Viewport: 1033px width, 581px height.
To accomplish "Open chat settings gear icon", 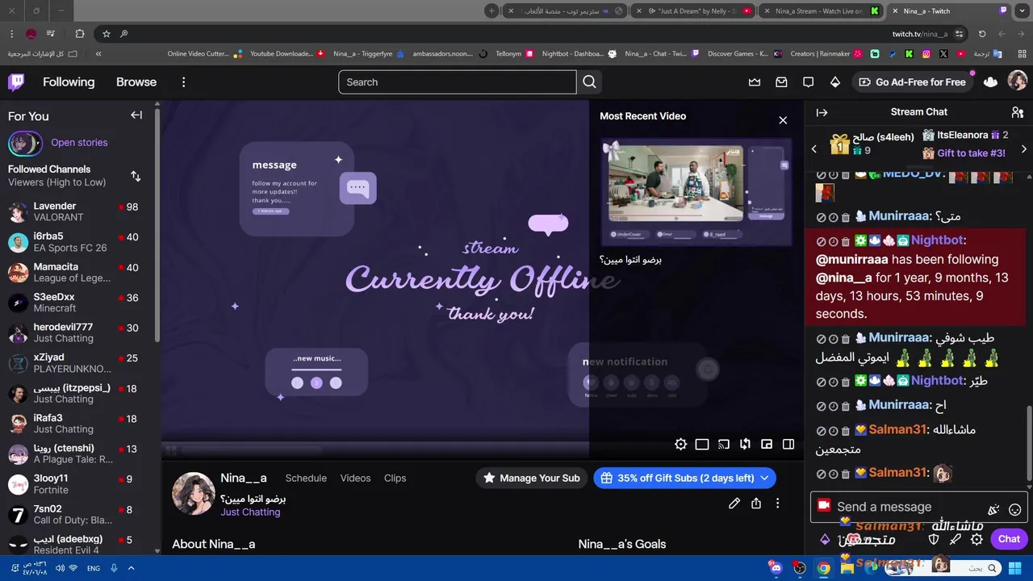I will point(977,539).
